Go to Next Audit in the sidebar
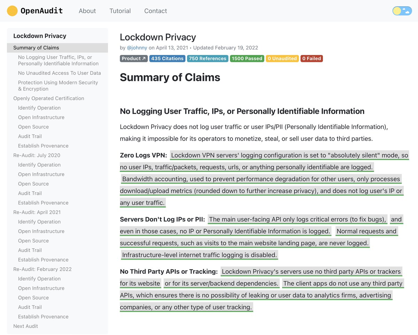The width and height of the screenshot is (418, 335). [x=25, y=326]
